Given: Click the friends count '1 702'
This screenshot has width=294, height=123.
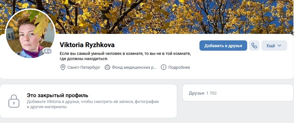Looking at the screenshot, I should pos(211,93).
